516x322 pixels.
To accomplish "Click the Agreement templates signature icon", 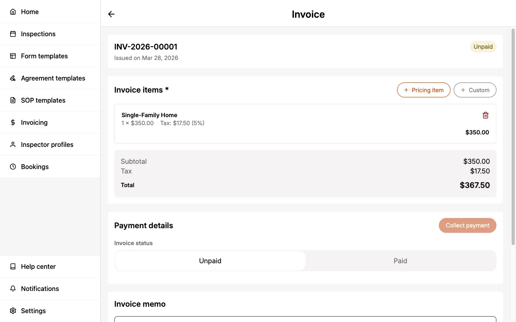I will (x=13, y=78).
